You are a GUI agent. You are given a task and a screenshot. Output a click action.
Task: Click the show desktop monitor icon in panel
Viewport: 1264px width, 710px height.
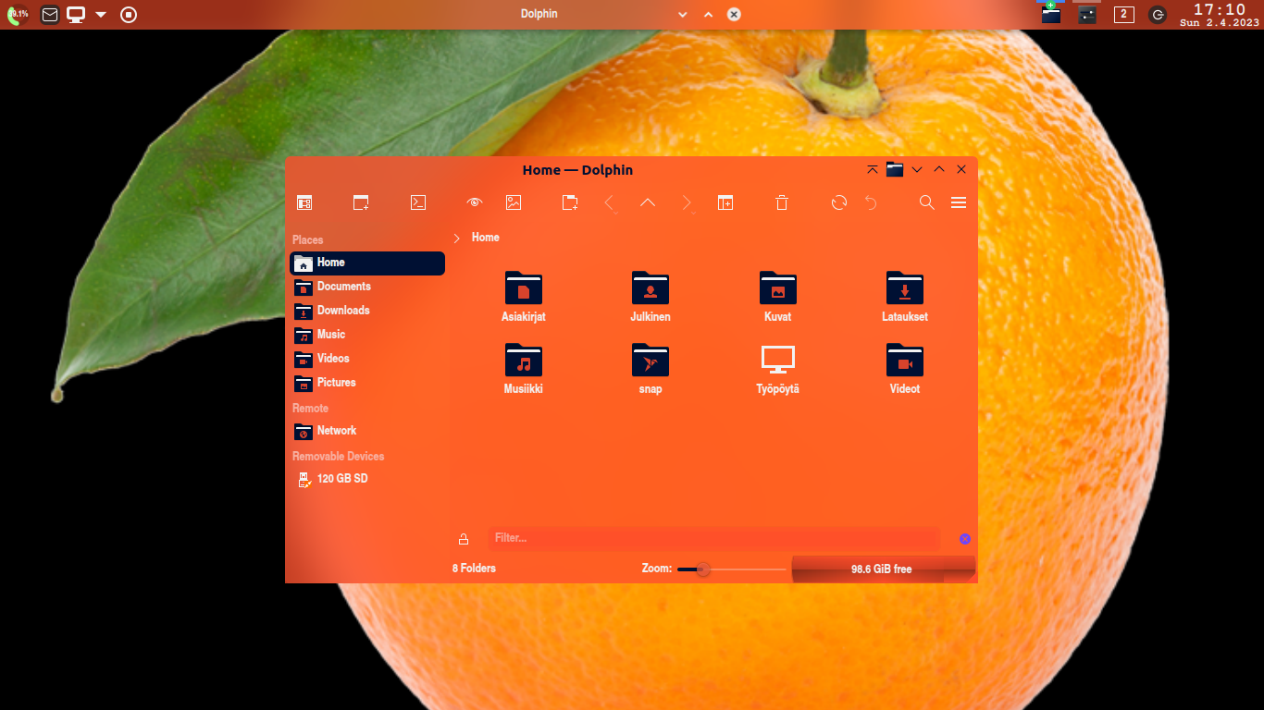76,15
